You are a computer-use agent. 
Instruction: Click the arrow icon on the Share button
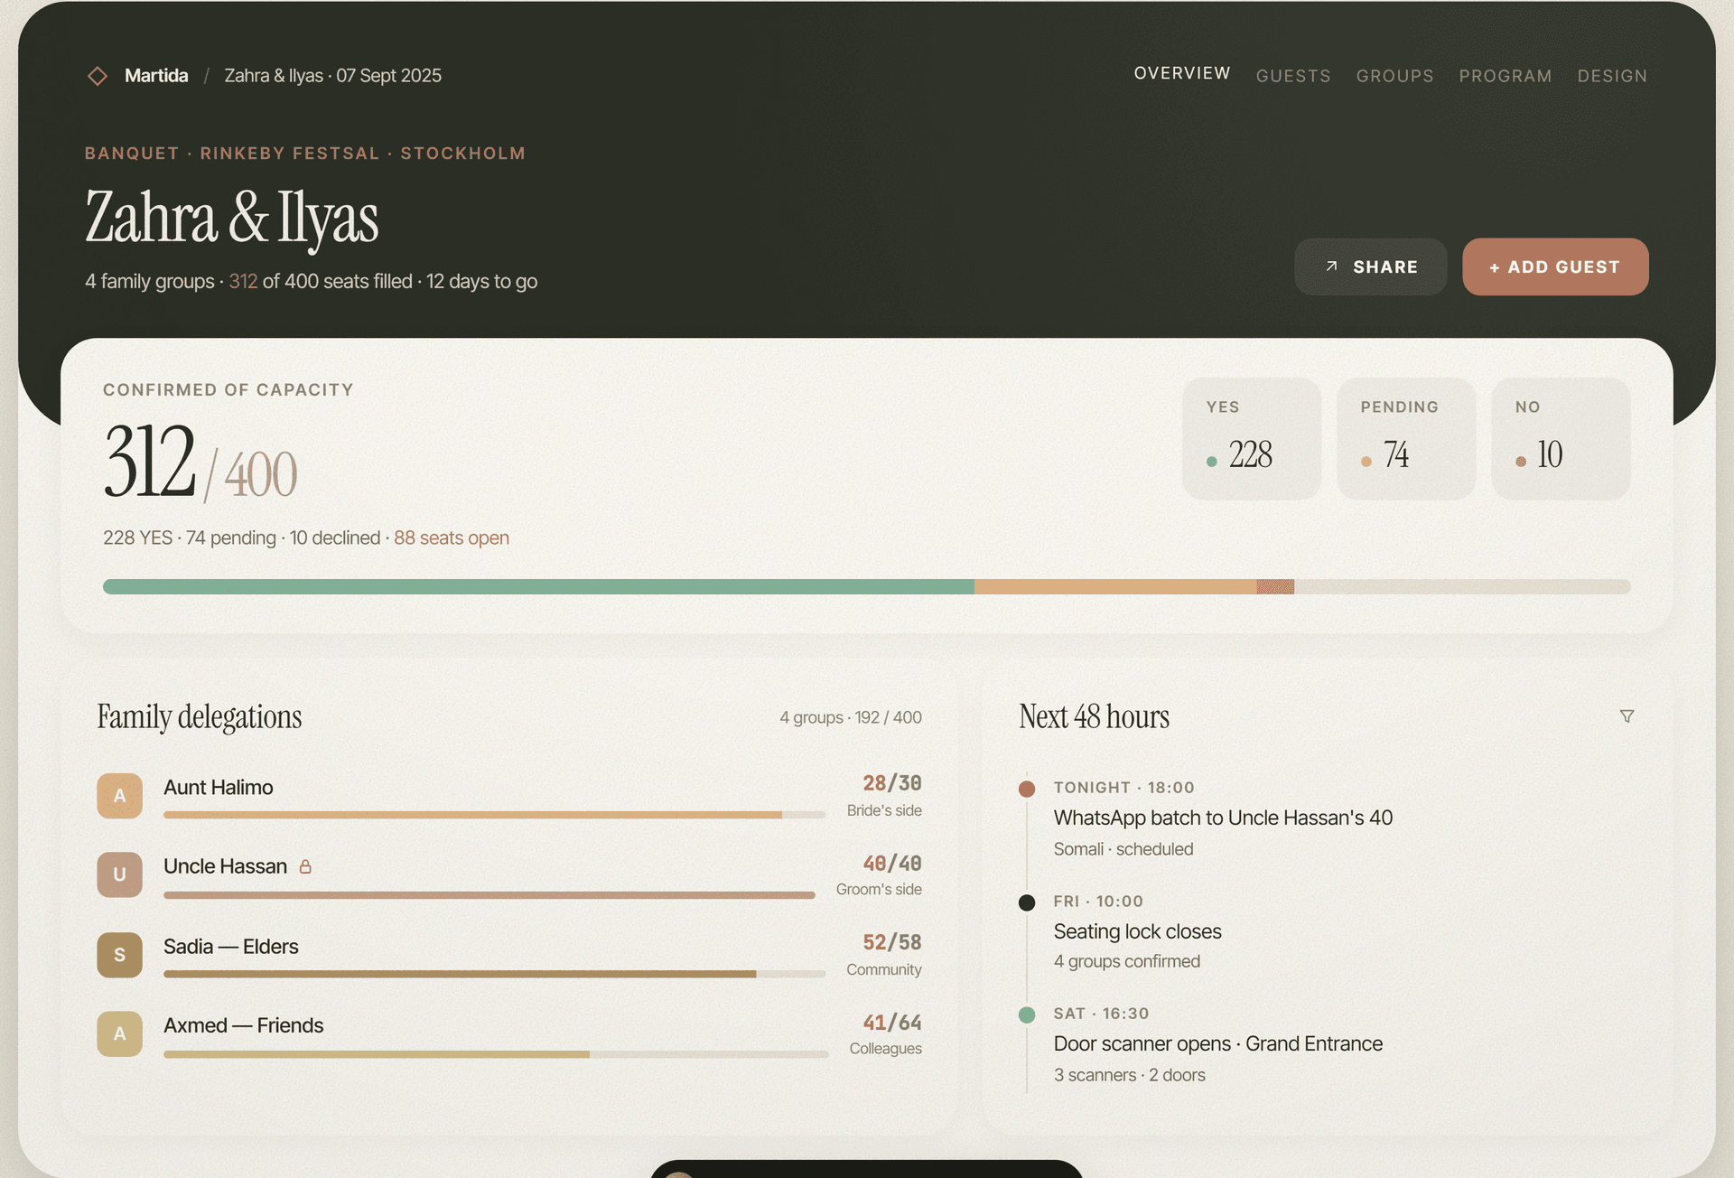click(1331, 266)
